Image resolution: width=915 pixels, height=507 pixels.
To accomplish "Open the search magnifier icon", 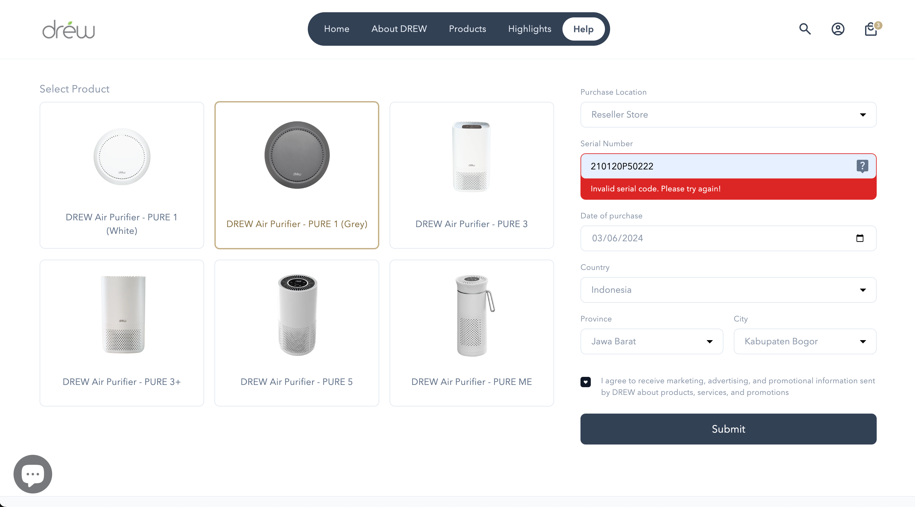I will click(805, 29).
